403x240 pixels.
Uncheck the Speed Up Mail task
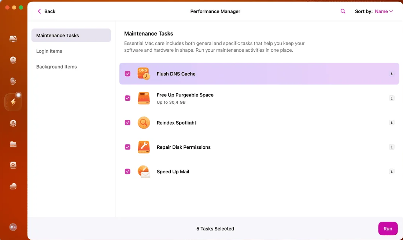pyautogui.click(x=127, y=171)
